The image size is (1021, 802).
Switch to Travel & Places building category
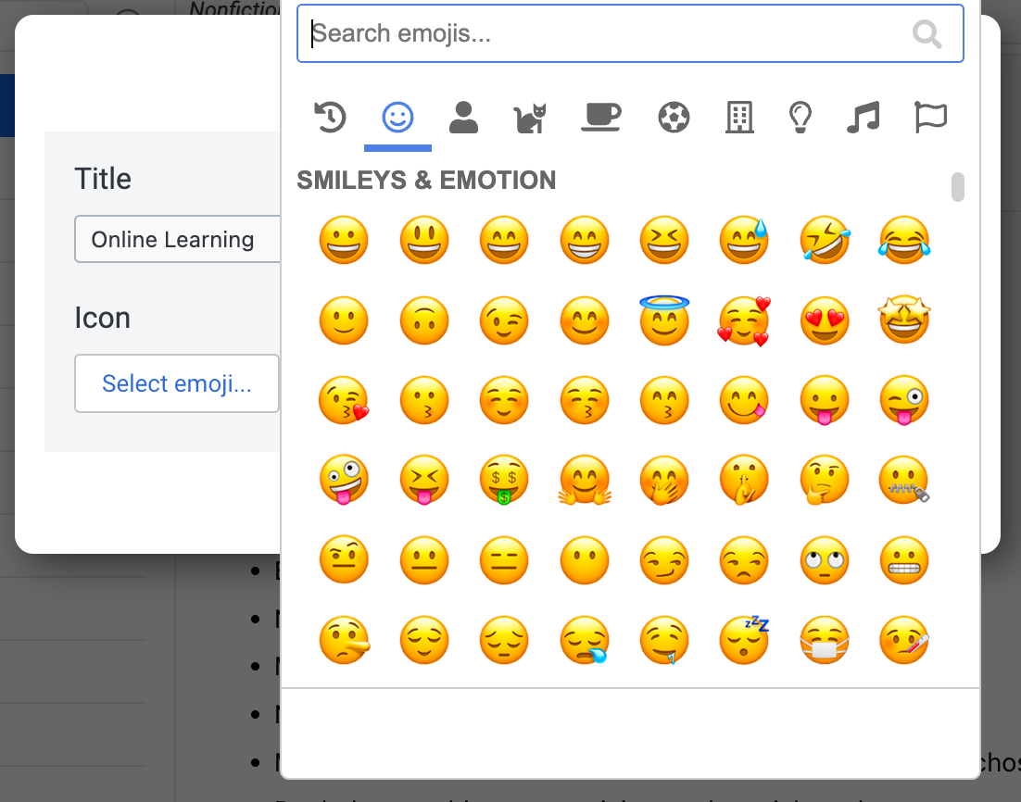click(738, 118)
